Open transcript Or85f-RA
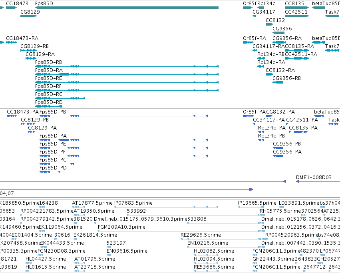The image size is (340, 273). point(255,38)
